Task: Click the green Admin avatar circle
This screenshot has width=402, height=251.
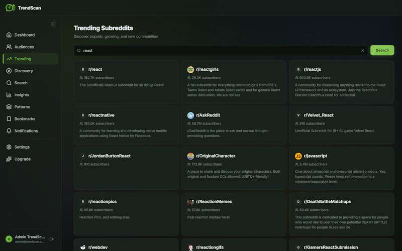Action: (9, 239)
